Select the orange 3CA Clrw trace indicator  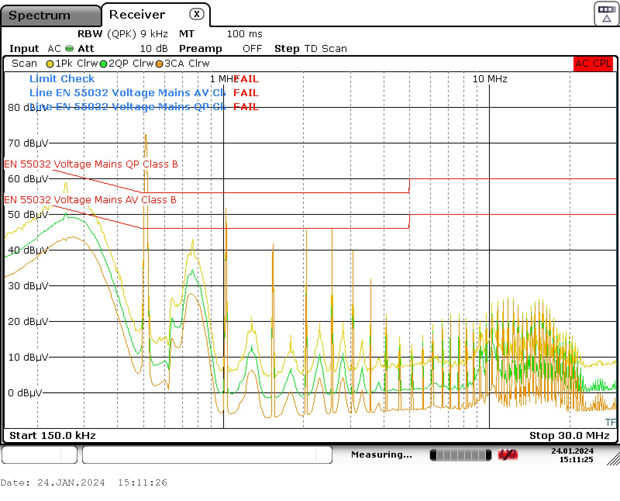pyautogui.click(x=159, y=64)
